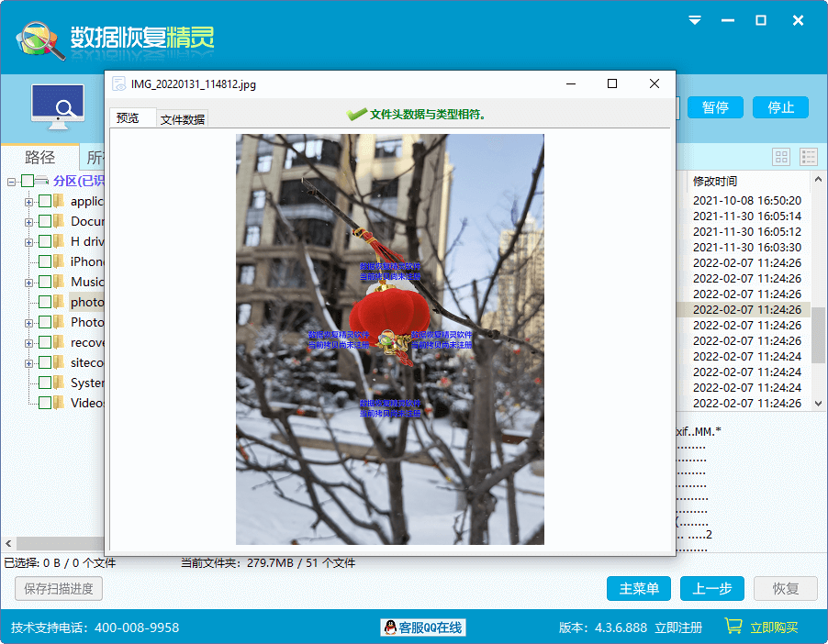Click the 上一步 previous step button
Image resolution: width=828 pixels, height=644 pixels.
tap(711, 588)
